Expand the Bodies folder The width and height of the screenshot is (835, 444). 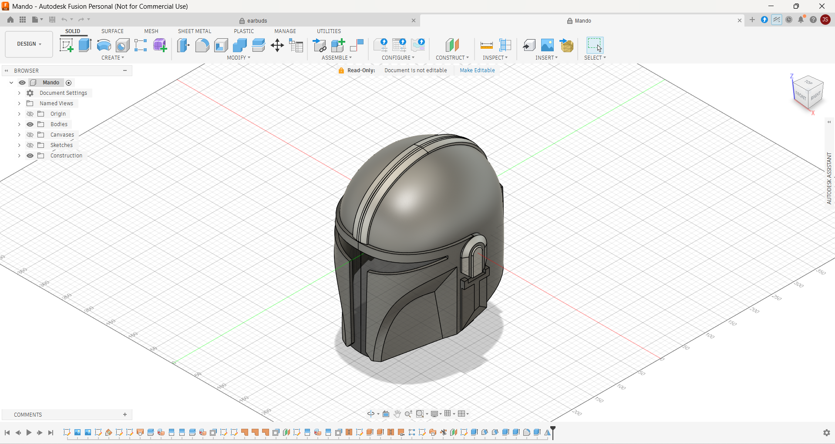pos(19,124)
